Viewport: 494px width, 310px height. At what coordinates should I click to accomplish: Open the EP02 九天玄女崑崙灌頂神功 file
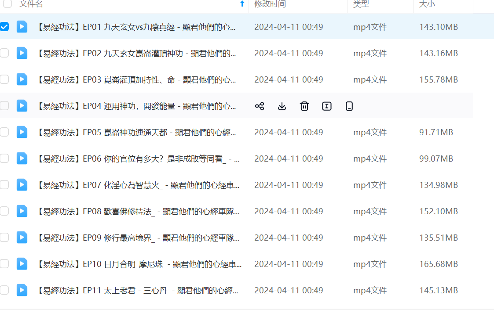point(136,53)
